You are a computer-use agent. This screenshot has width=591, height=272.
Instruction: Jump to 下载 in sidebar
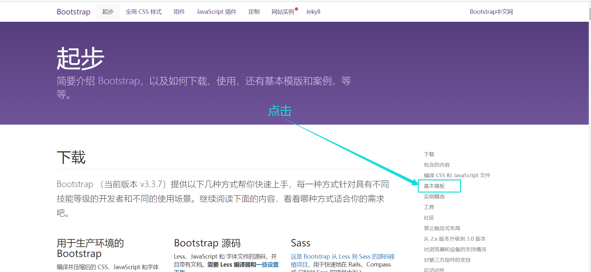click(x=429, y=154)
